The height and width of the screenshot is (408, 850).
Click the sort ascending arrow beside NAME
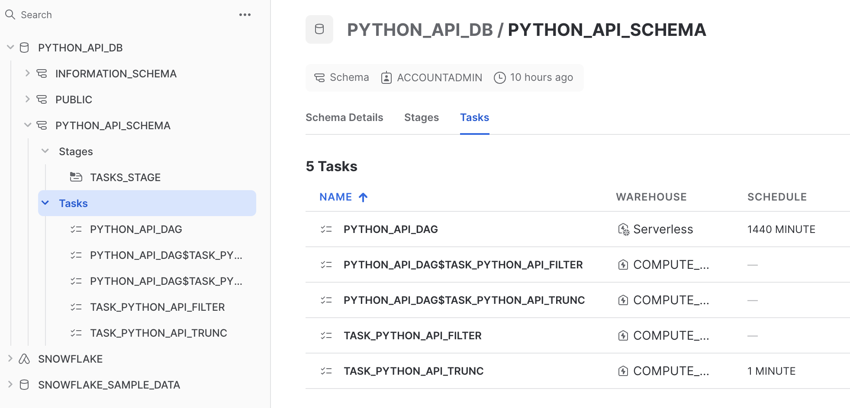point(363,198)
